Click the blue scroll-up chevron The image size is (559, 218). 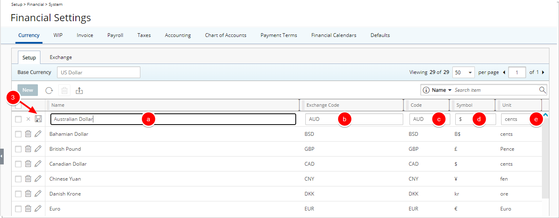pos(546,115)
